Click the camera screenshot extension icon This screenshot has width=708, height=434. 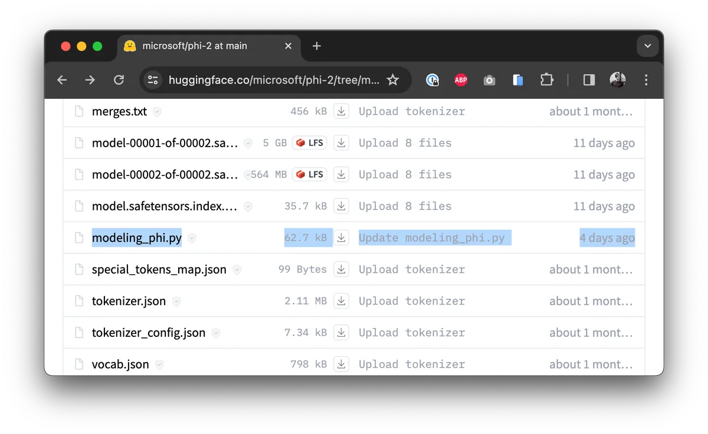(489, 80)
